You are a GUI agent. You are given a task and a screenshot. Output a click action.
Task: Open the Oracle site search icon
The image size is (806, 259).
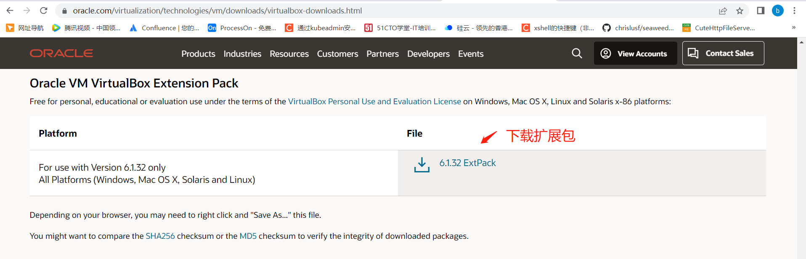577,53
